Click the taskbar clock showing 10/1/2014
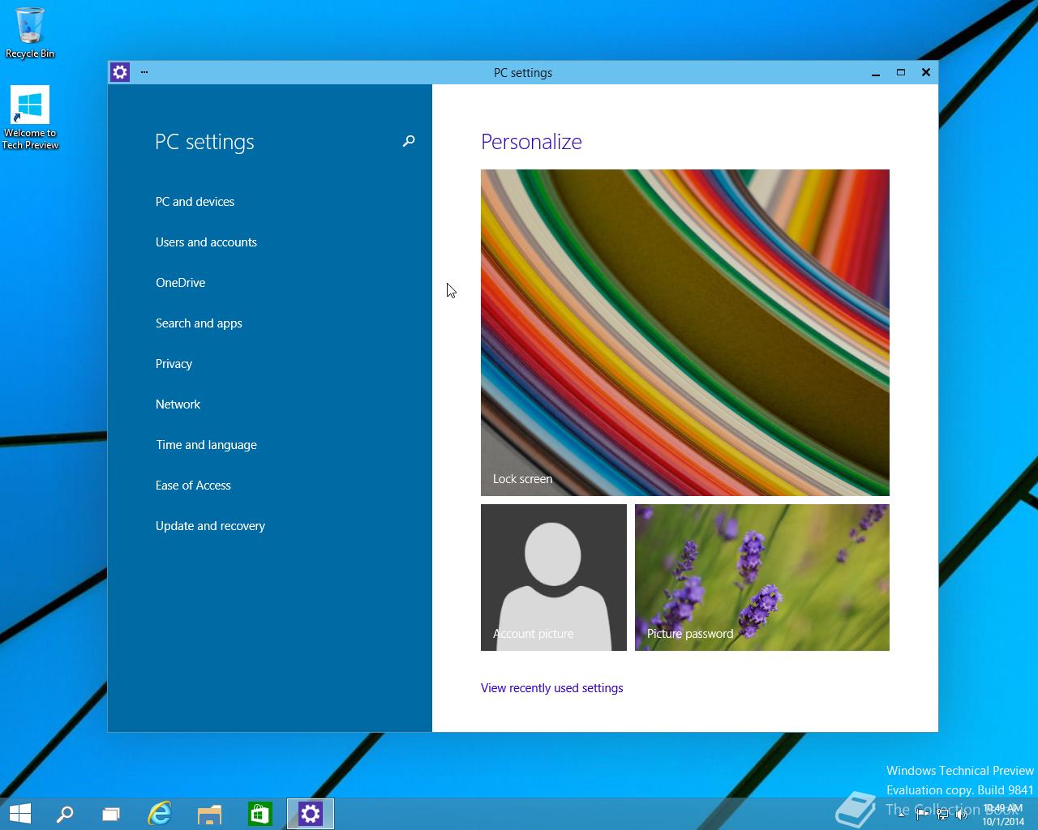Screen dimensions: 1038x830 1003,815
